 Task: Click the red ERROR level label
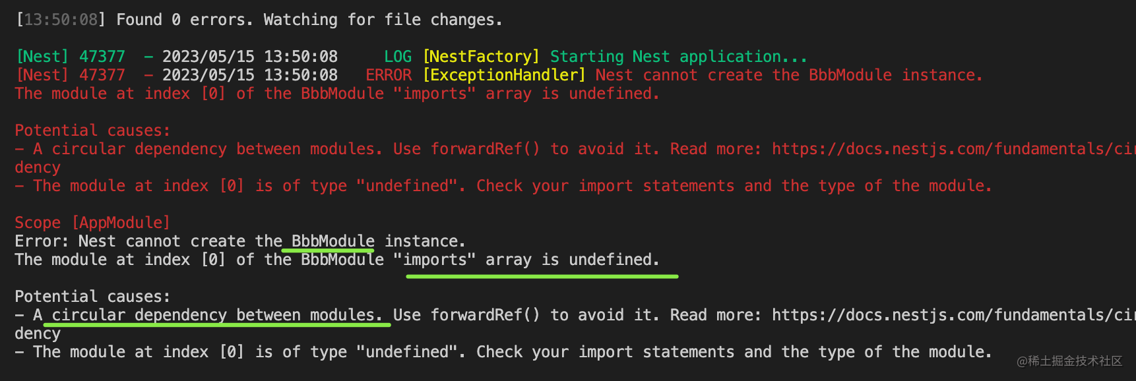click(389, 75)
